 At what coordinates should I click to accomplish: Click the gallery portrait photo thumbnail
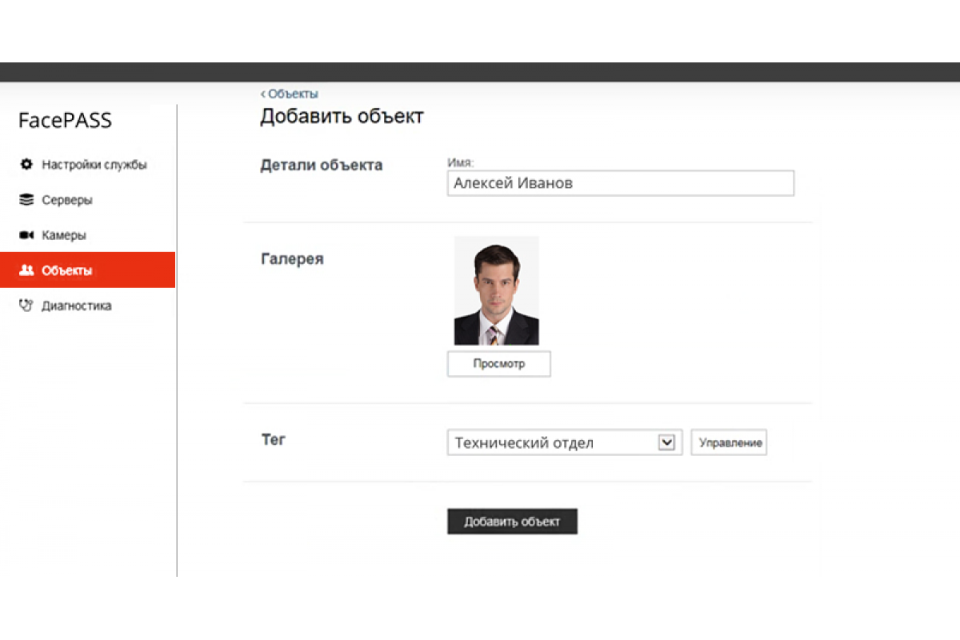(x=496, y=290)
